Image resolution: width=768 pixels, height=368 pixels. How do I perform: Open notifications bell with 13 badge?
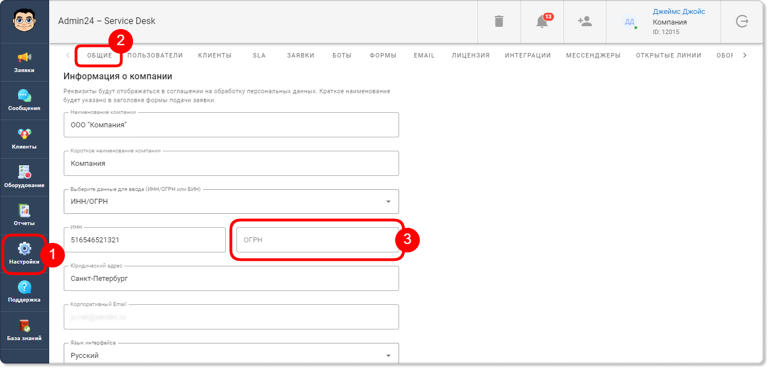click(x=542, y=21)
